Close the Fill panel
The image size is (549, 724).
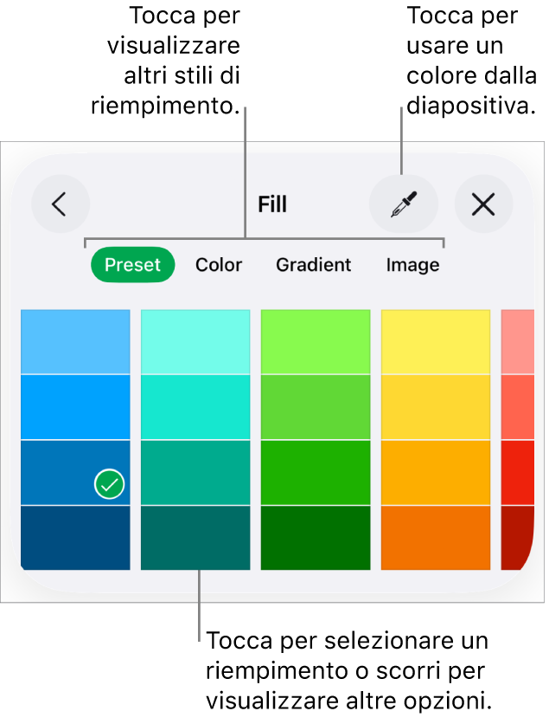[483, 204]
